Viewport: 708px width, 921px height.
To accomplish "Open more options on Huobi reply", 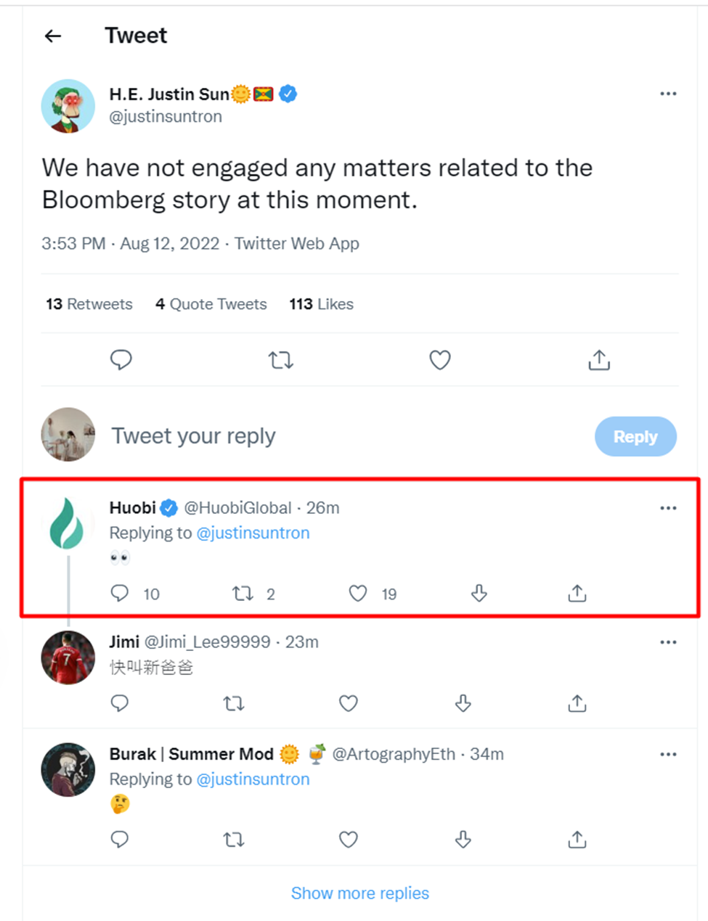I will pos(668,508).
